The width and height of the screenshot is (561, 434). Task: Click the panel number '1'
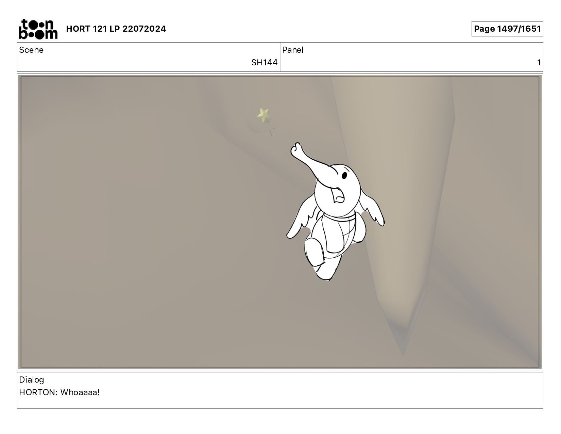tap(539, 63)
